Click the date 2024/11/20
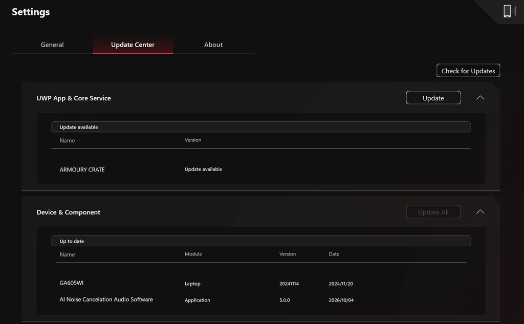This screenshot has width=524, height=324. pos(340,284)
